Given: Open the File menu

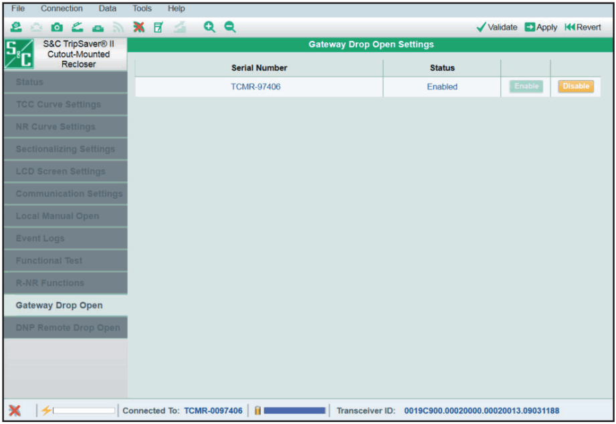Looking at the screenshot, I should pyautogui.click(x=18, y=8).
